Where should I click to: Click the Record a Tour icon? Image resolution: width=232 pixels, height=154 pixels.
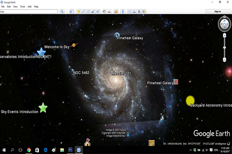coord(98,11)
